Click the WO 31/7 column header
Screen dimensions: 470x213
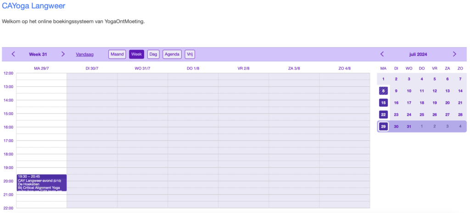click(142, 68)
